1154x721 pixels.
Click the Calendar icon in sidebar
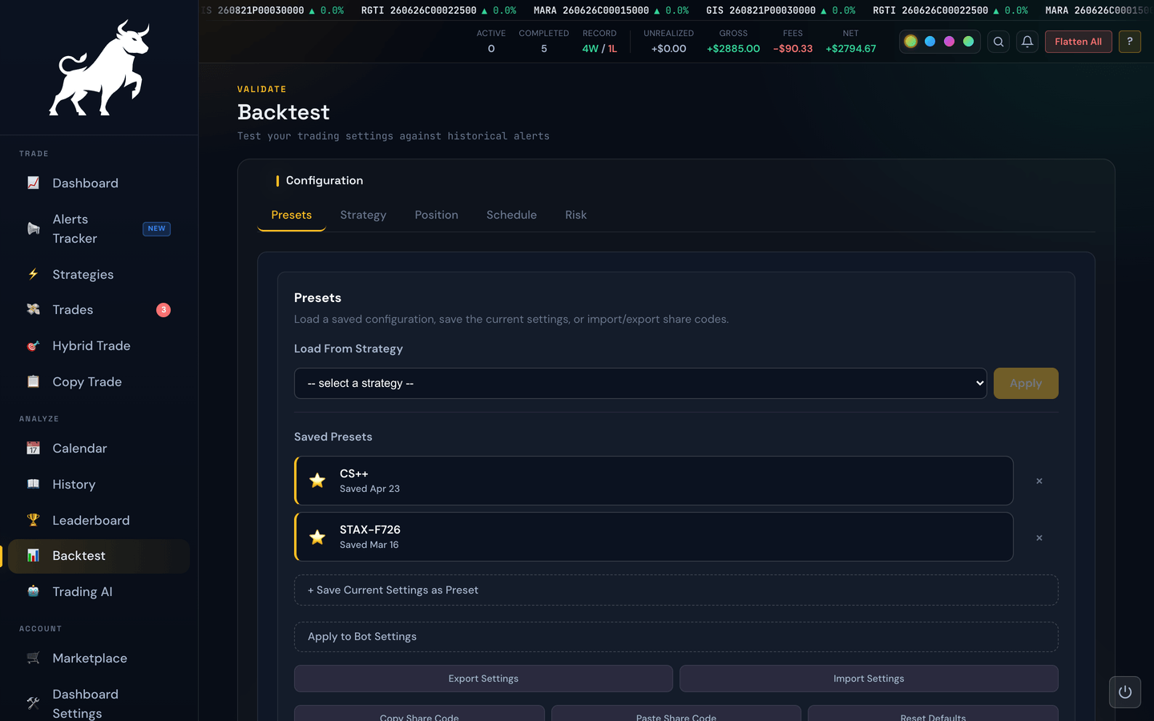click(x=33, y=448)
